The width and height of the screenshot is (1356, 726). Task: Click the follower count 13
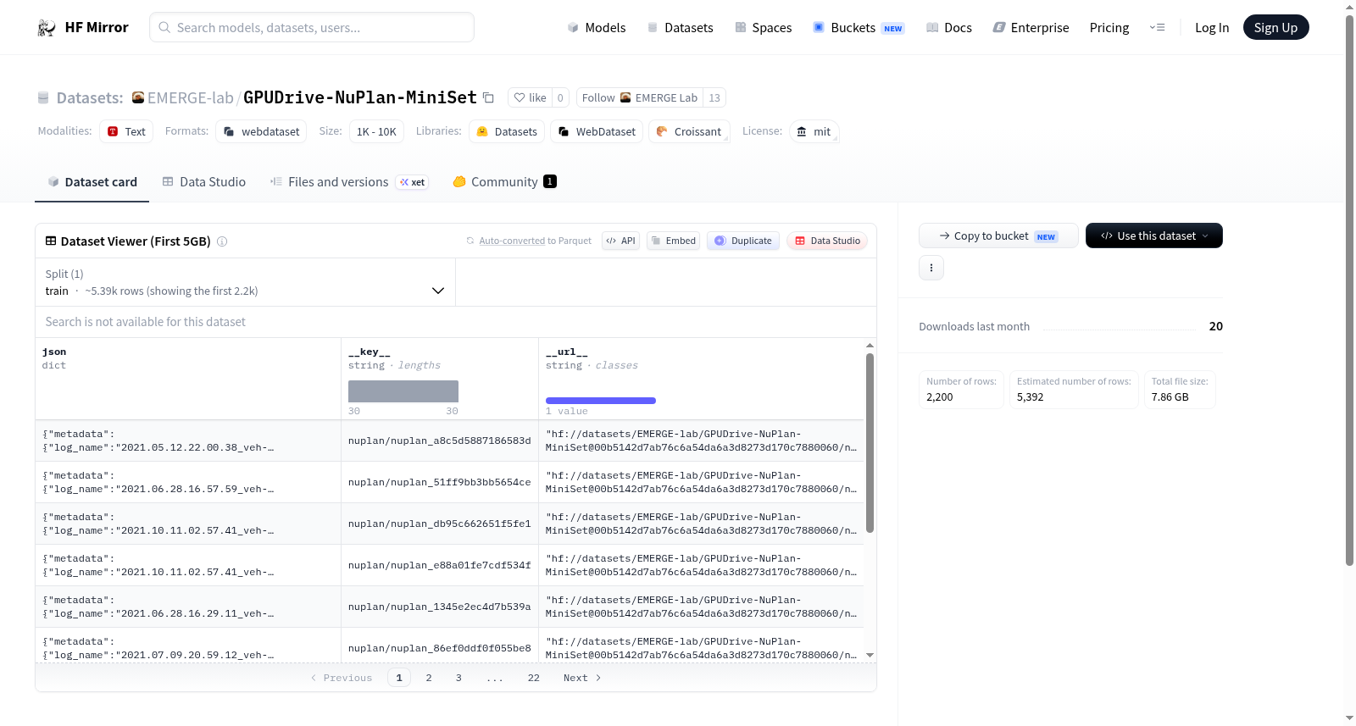pyautogui.click(x=714, y=97)
